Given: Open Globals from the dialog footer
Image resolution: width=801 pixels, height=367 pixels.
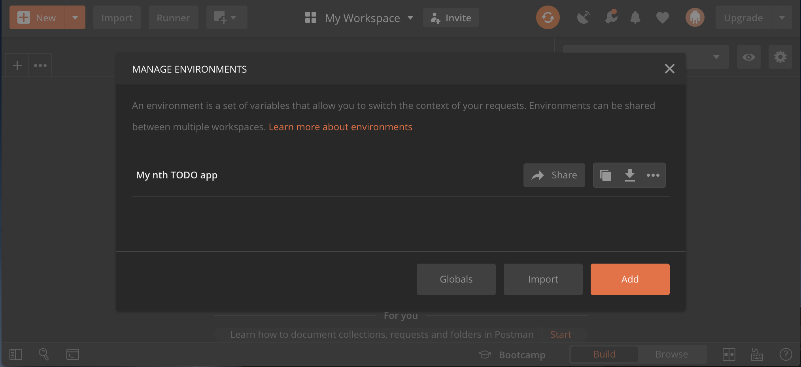Looking at the screenshot, I should point(456,279).
